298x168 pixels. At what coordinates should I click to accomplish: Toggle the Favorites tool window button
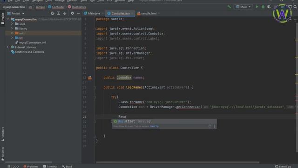[x=3, y=154]
